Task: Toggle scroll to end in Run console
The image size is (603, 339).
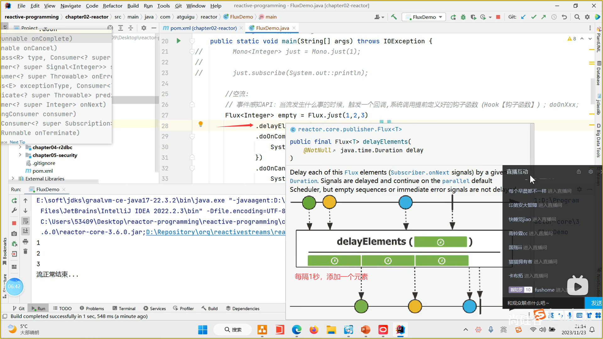Action: [25, 231]
